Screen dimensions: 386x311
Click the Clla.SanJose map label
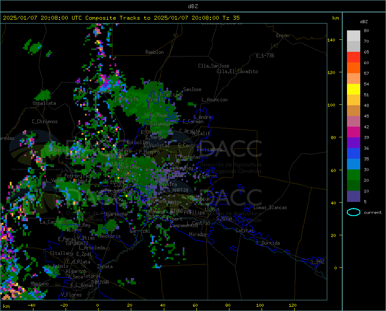pos(214,66)
